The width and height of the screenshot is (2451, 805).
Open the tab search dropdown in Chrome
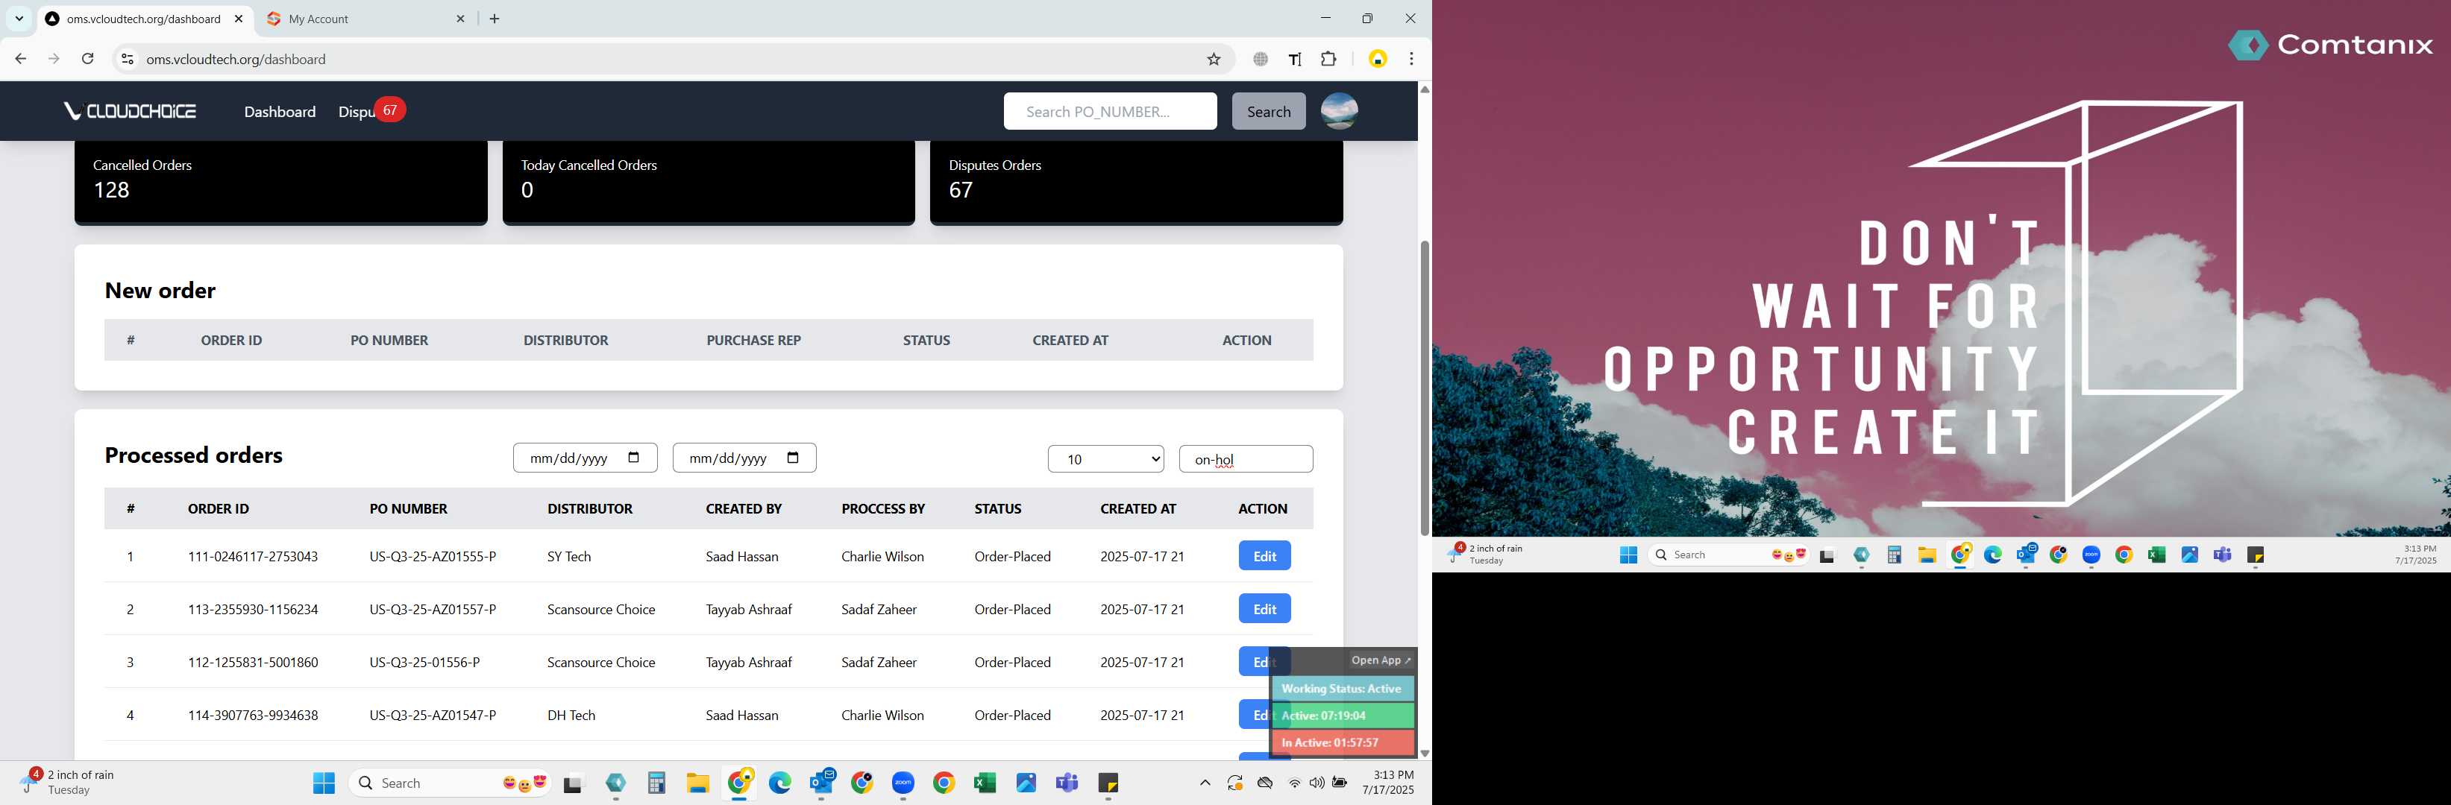click(x=19, y=18)
